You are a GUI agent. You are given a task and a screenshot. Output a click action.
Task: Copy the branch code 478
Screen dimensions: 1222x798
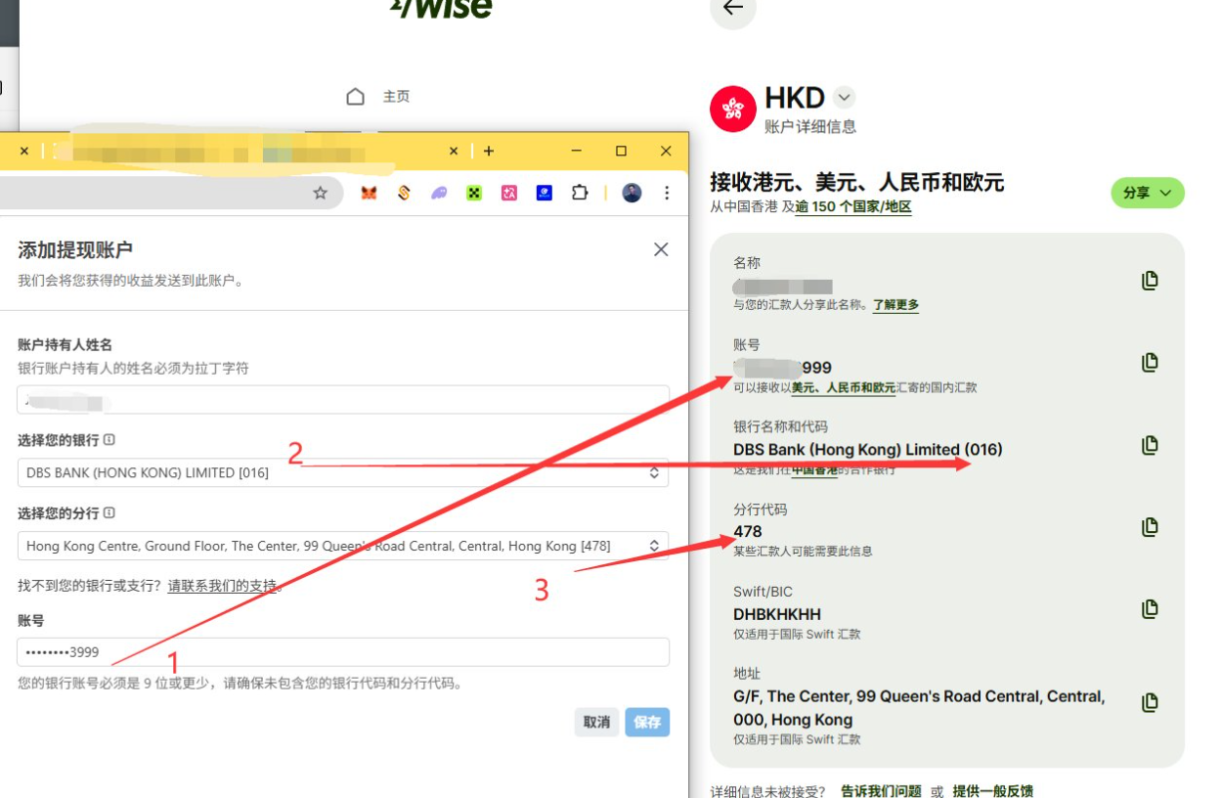coord(1150,527)
